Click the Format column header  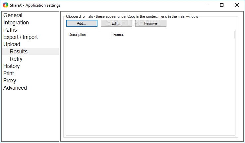pyautogui.click(x=173, y=35)
